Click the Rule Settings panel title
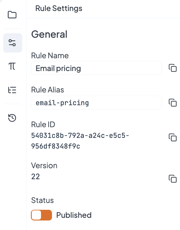Image resolution: width=180 pixels, height=230 pixels. coord(59,8)
